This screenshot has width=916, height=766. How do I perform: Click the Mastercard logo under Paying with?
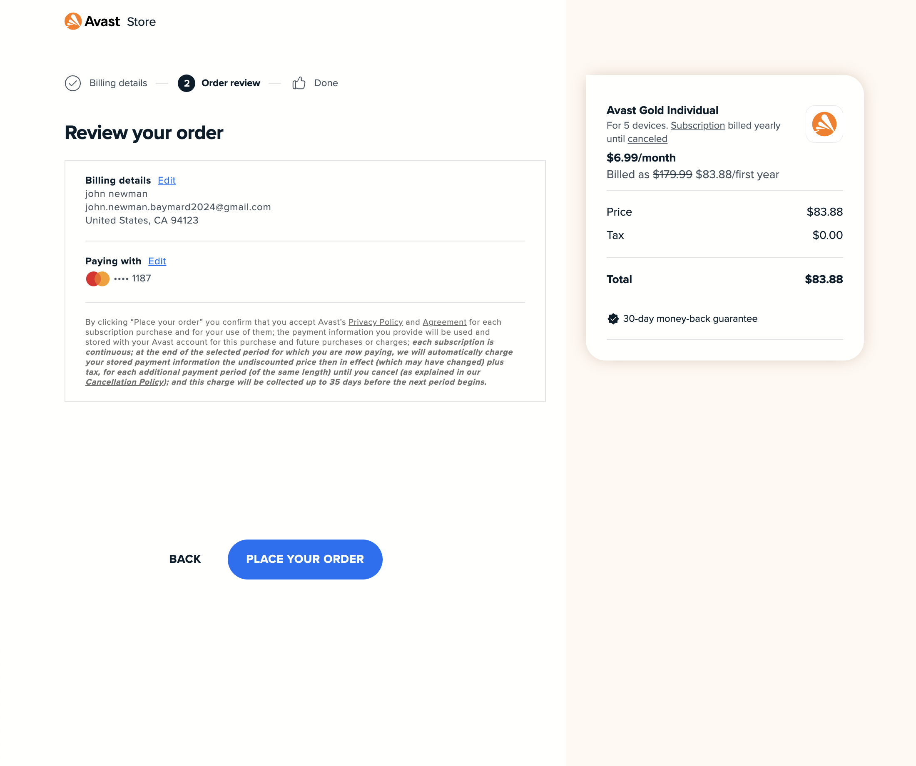[x=98, y=279]
